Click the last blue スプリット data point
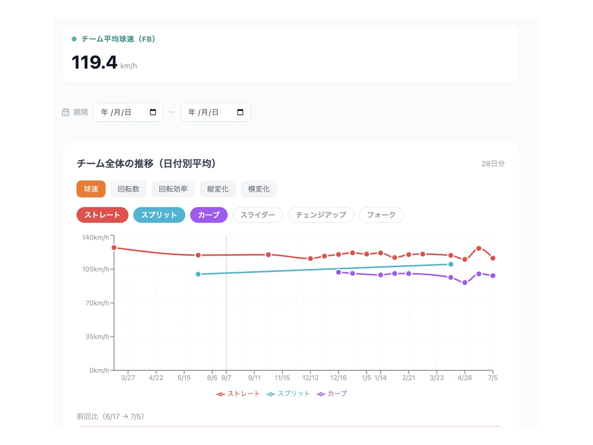The image size is (593, 445). tap(451, 264)
